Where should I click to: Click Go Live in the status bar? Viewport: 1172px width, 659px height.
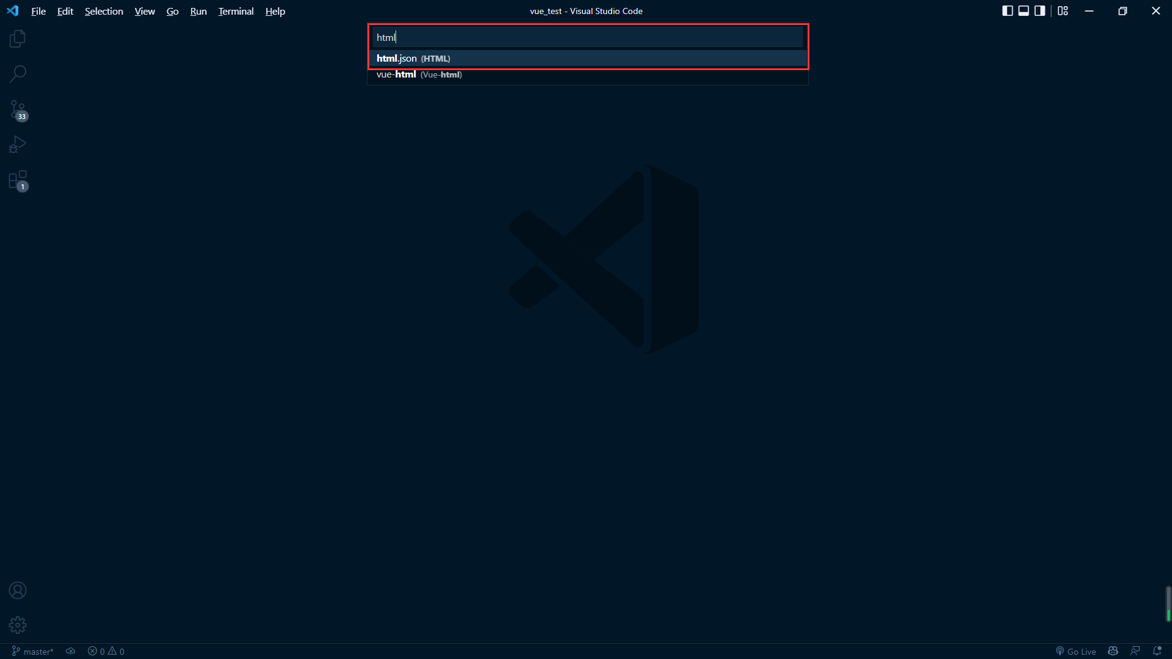(1076, 651)
